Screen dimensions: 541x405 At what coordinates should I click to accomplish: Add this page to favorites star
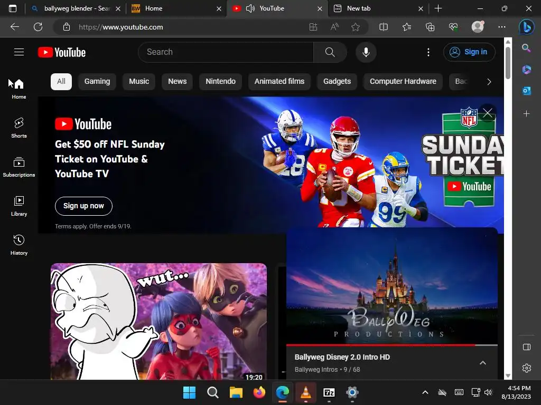coord(356,27)
